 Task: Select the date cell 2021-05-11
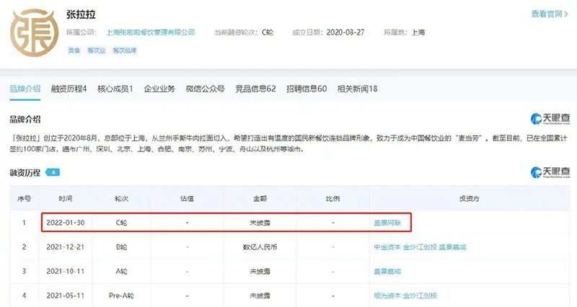(65, 295)
